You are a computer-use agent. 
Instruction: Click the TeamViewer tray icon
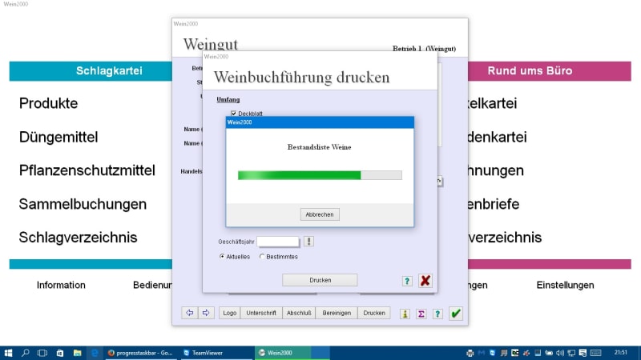click(492, 353)
